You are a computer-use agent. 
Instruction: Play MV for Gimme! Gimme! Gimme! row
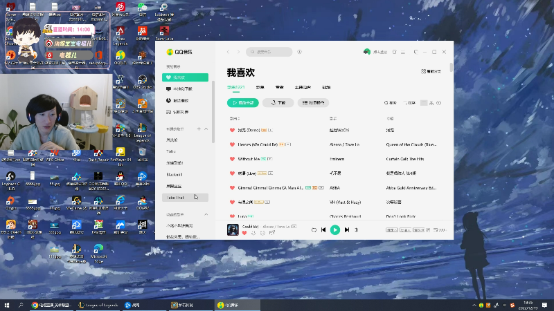(321, 188)
